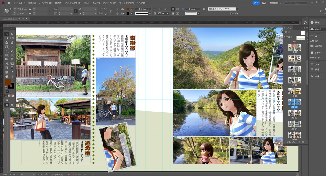This screenshot has width=326, height=176.
Task: Activate the Direct Selection arrow tool
Action: [12, 34]
